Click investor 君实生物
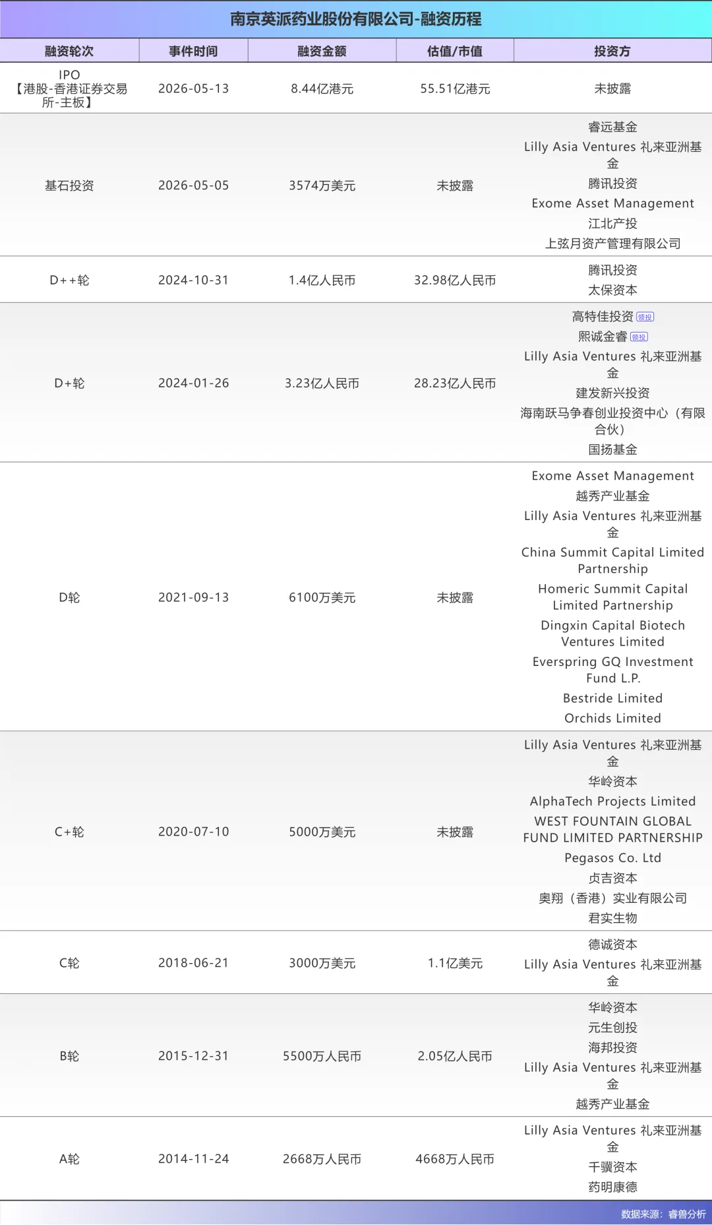This screenshot has width=712, height=1225. coord(612,918)
